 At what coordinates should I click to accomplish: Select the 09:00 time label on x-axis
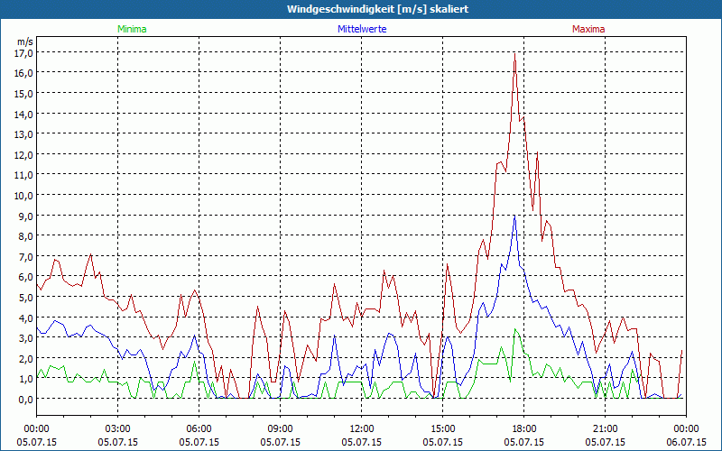280,428
